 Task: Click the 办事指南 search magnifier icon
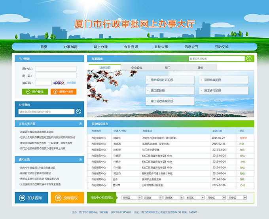[249, 59]
